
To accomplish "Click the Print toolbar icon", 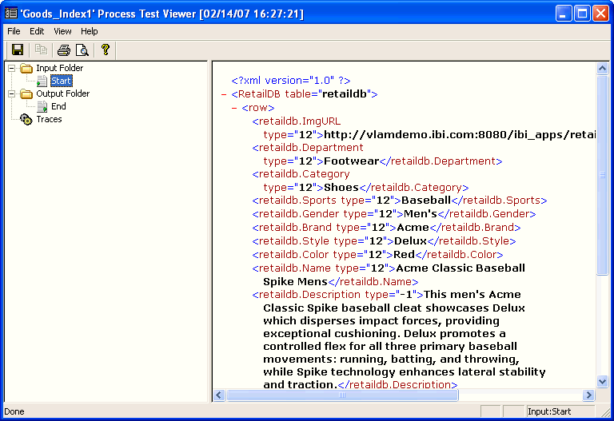I will [x=63, y=50].
